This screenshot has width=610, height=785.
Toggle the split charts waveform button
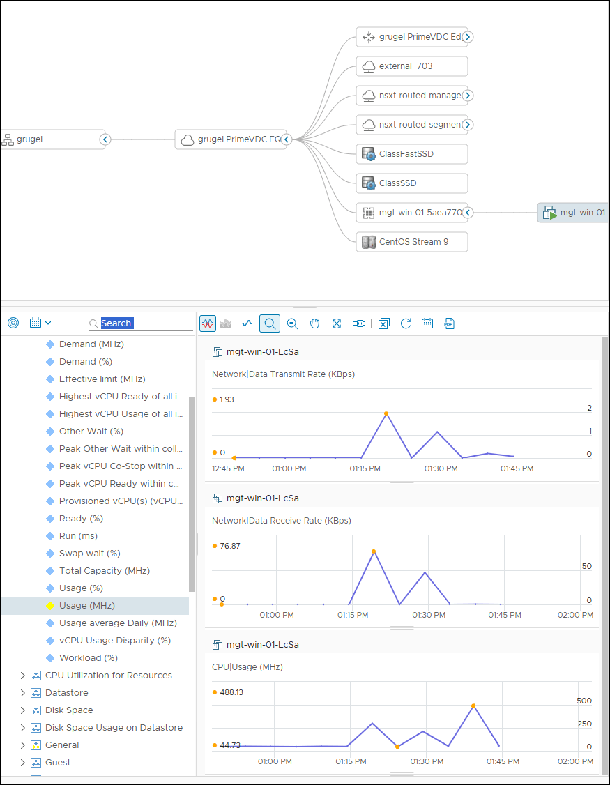point(208,323)
